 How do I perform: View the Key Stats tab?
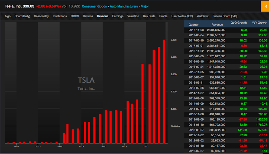[149, 16]
